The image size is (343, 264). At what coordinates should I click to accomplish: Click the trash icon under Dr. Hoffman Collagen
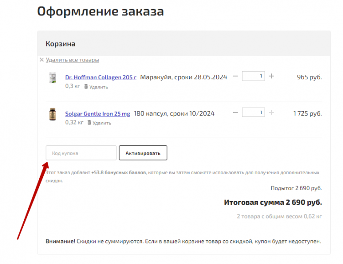coord(86,87)
